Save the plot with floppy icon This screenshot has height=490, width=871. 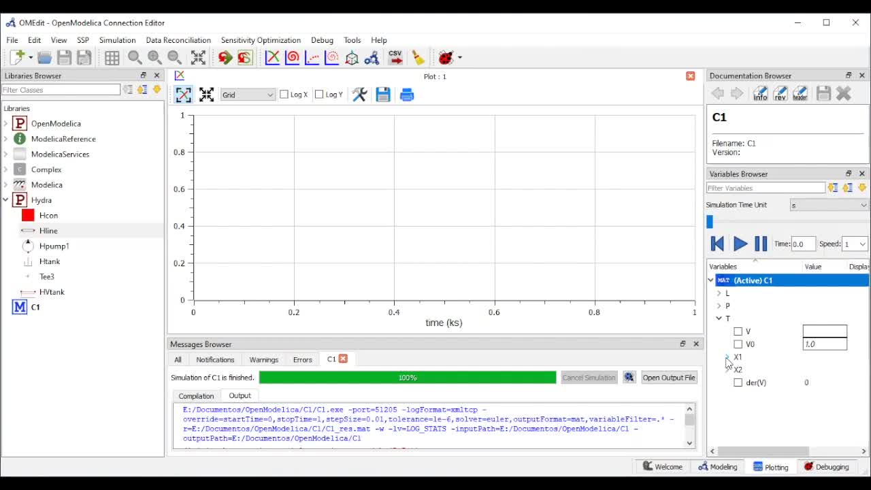[x=383, y=95]
